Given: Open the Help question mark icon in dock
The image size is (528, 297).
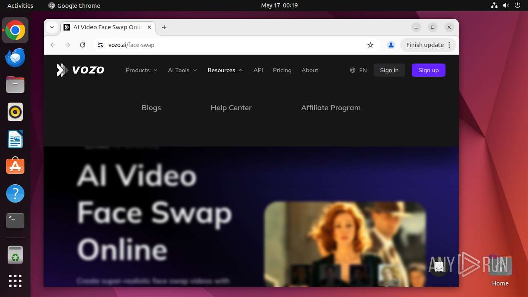Looking at the screenshot, I should (x=15, y=193).
